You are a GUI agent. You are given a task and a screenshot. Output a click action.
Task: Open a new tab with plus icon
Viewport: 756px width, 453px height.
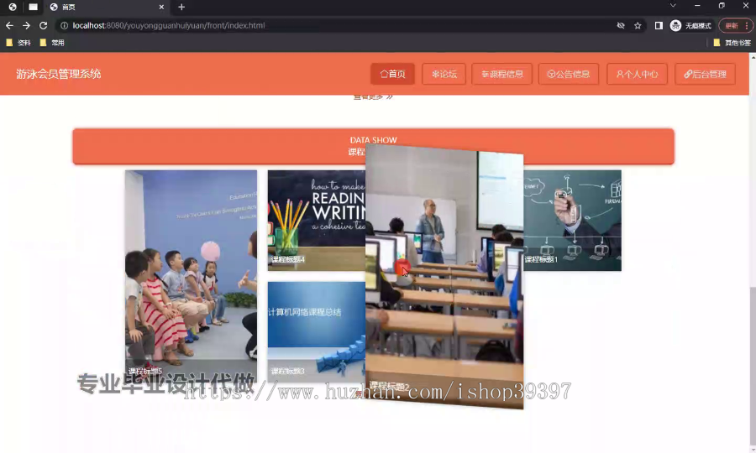click(181, 7)
